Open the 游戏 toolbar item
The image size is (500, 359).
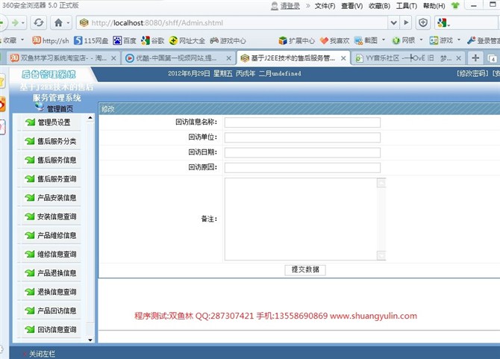tap(441, 40)
